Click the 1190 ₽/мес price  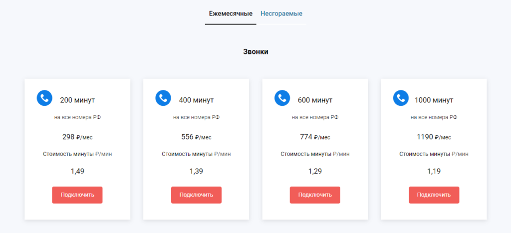[434, 137]
